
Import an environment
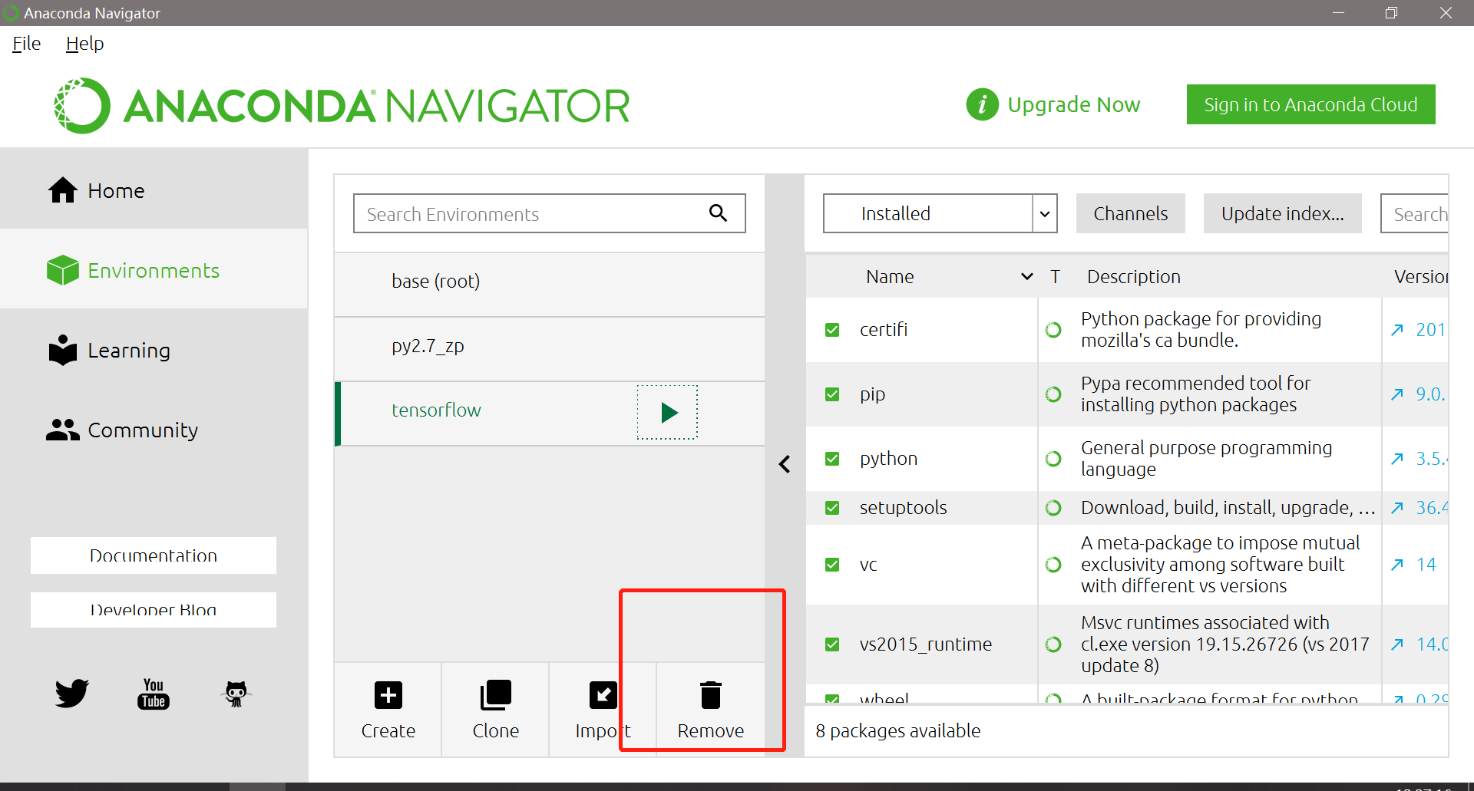(603, 710)
